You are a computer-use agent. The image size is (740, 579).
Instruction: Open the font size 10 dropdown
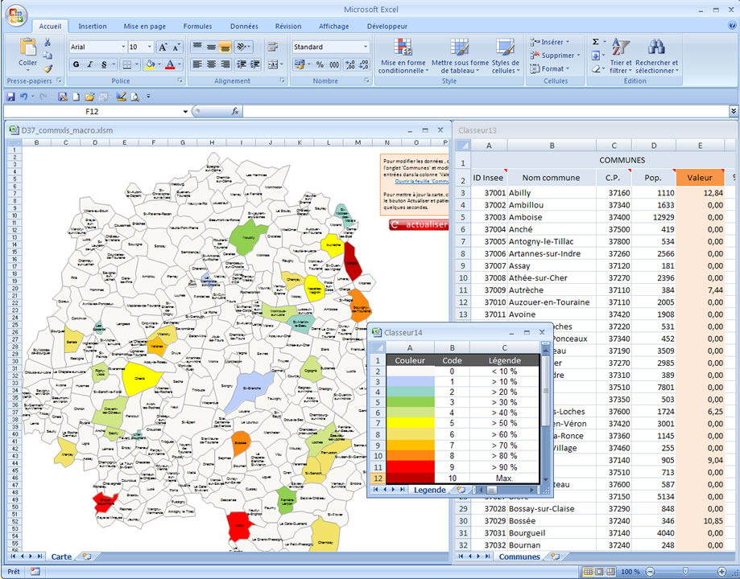150,47
